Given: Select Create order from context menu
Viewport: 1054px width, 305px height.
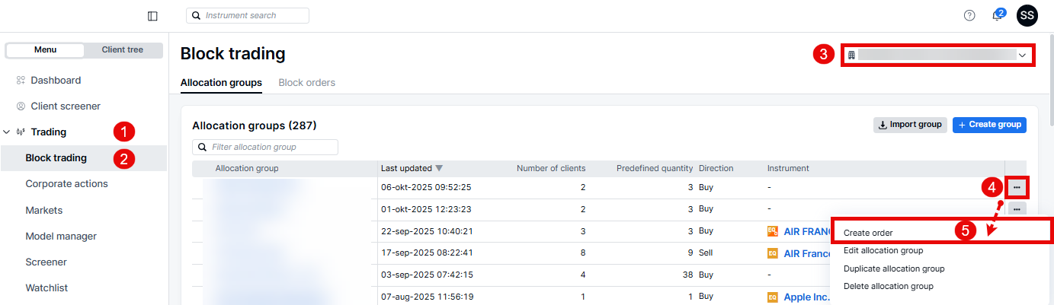Looking at the screenshot, I should 868,233.
